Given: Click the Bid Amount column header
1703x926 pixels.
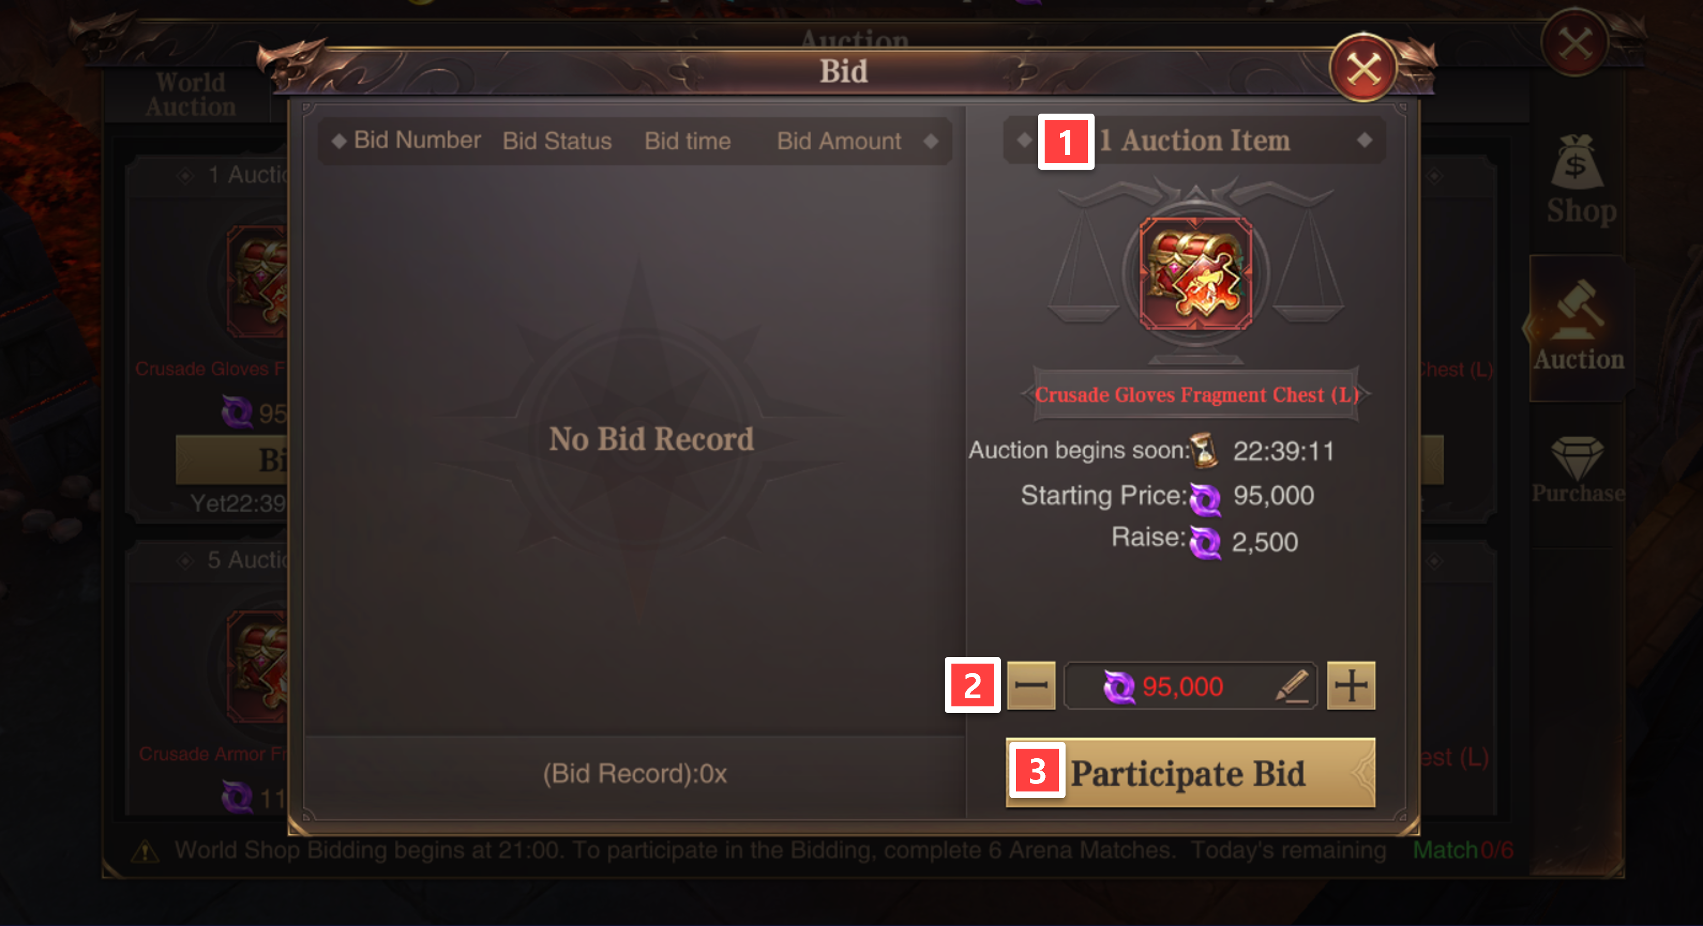Looking at the screenshot, I should (x=838, y=141).
